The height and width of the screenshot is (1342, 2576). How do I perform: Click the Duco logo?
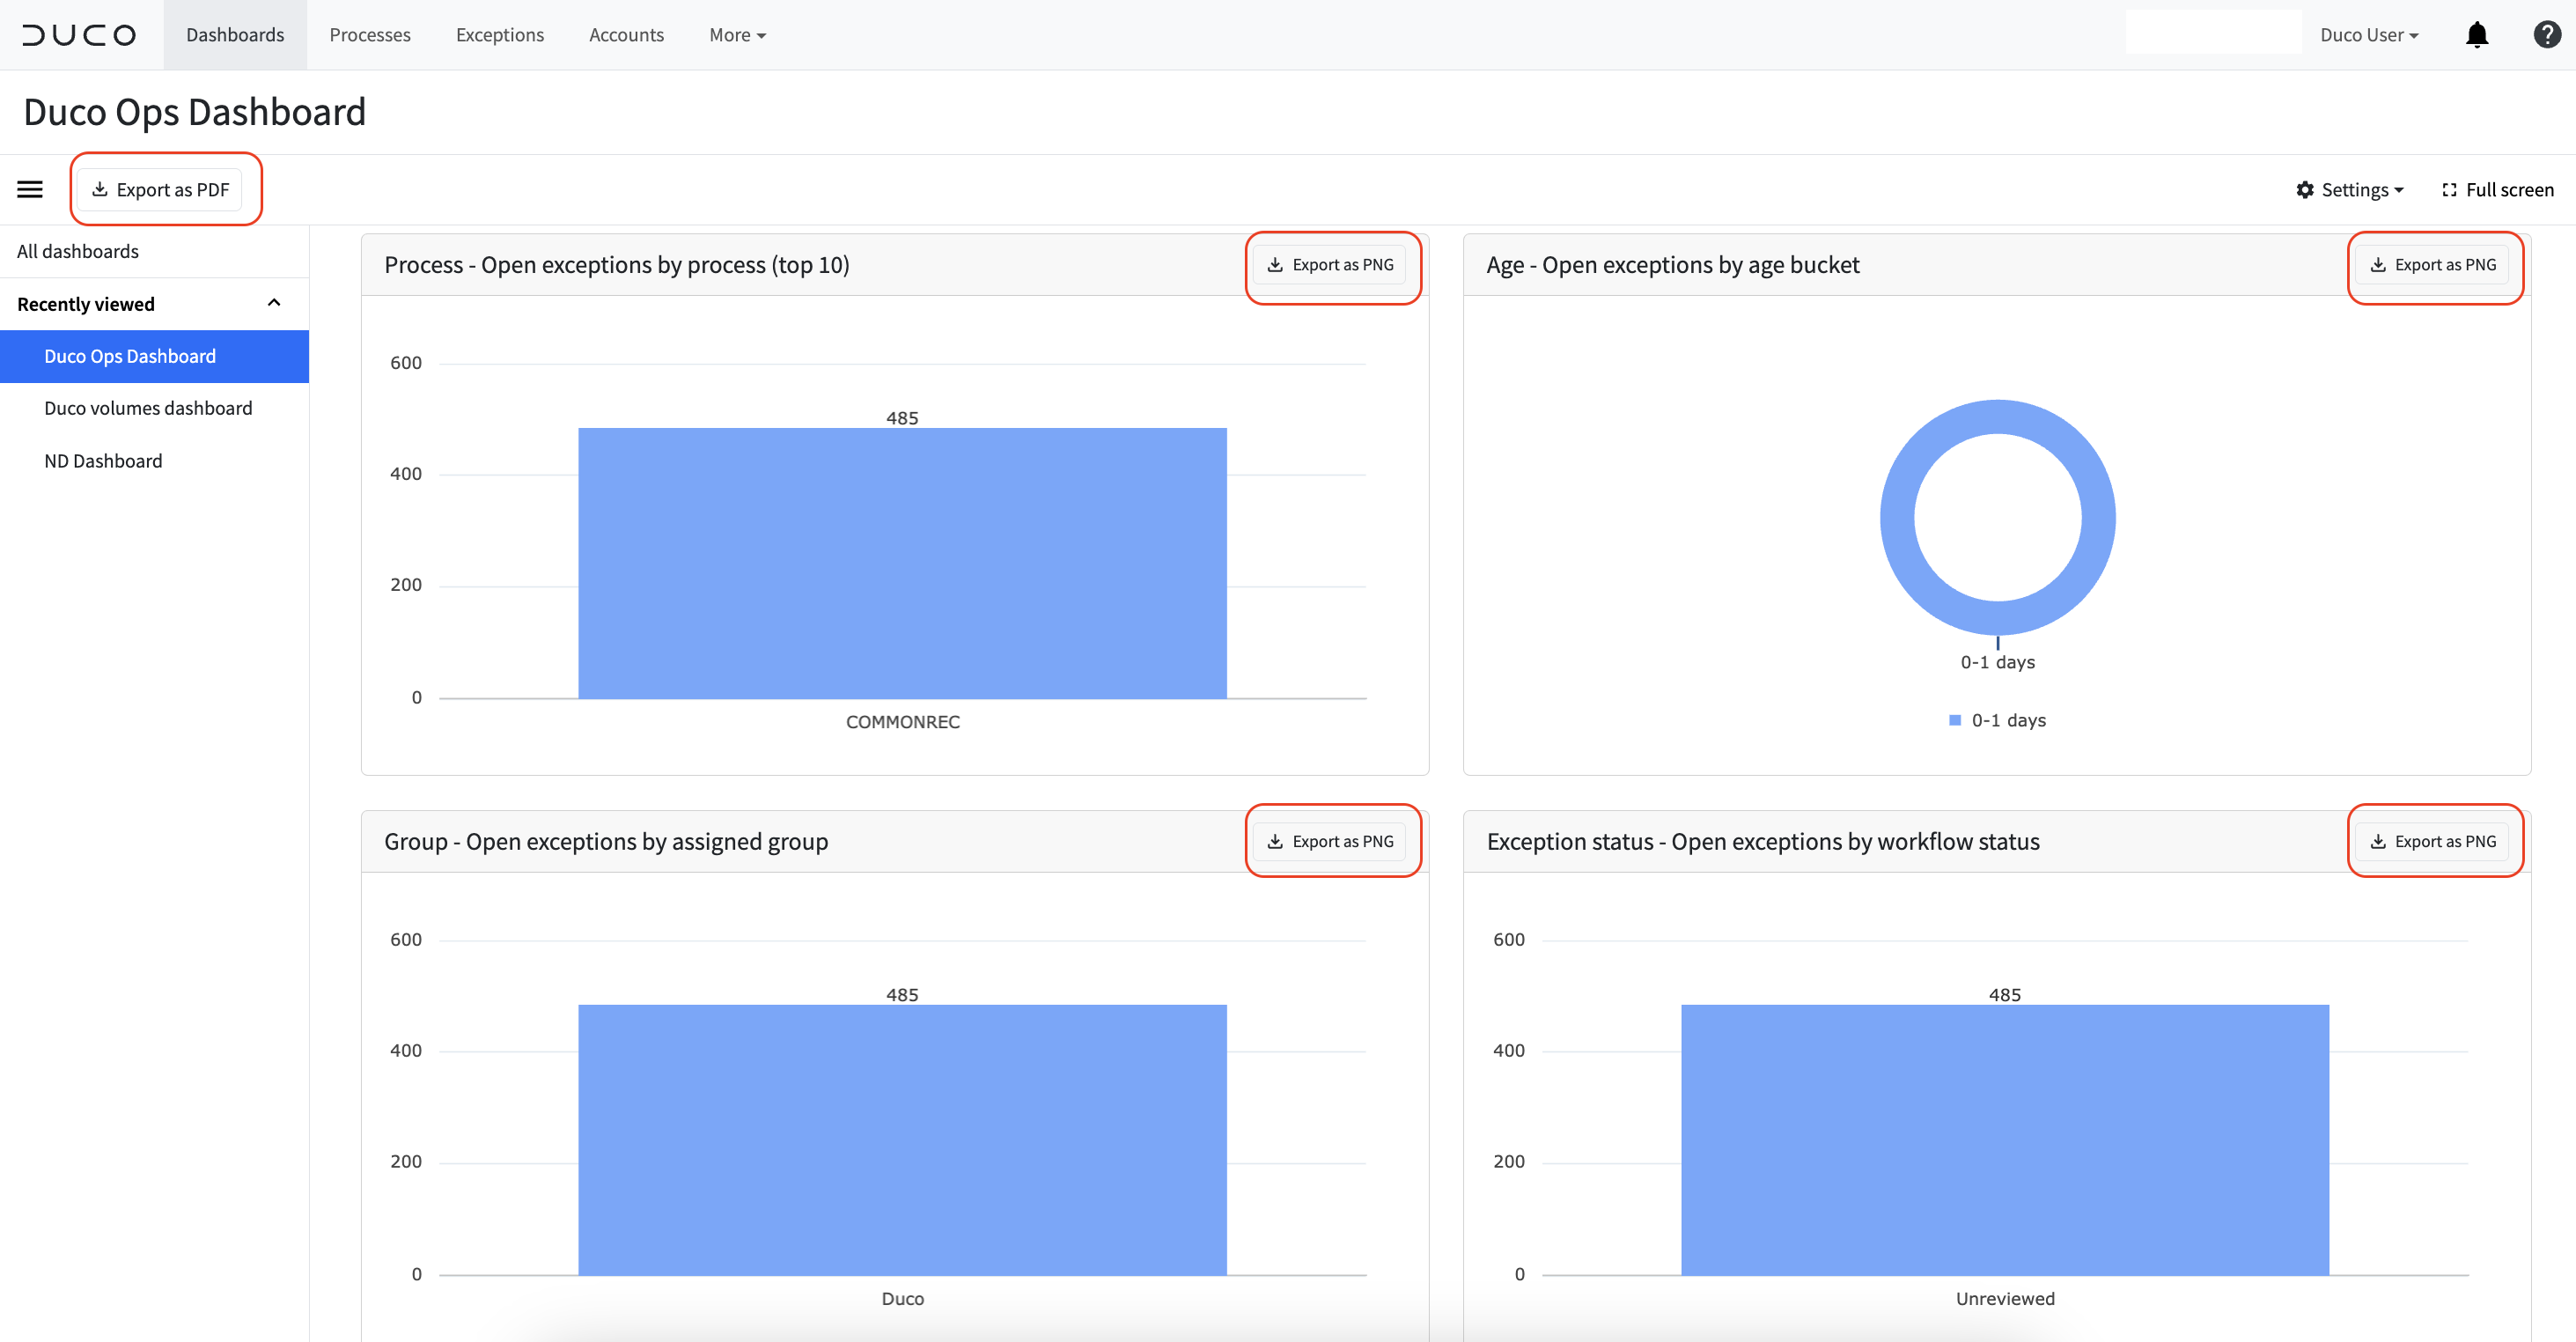pos(80,35)
